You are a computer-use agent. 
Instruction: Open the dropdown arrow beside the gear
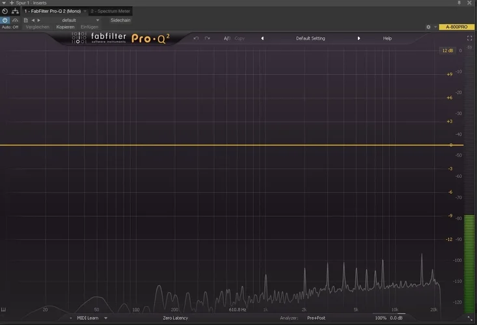point(435,27)
